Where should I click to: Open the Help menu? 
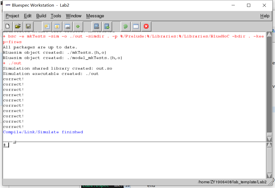(265, 16)
